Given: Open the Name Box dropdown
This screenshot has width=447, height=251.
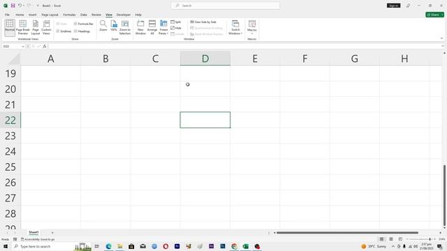Looking at the screenshot, I should 23,46.
